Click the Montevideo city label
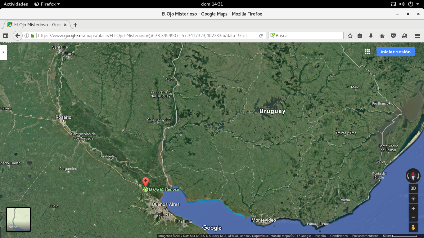This screenshot has width=424, height=238. click(x=264, y=220)
